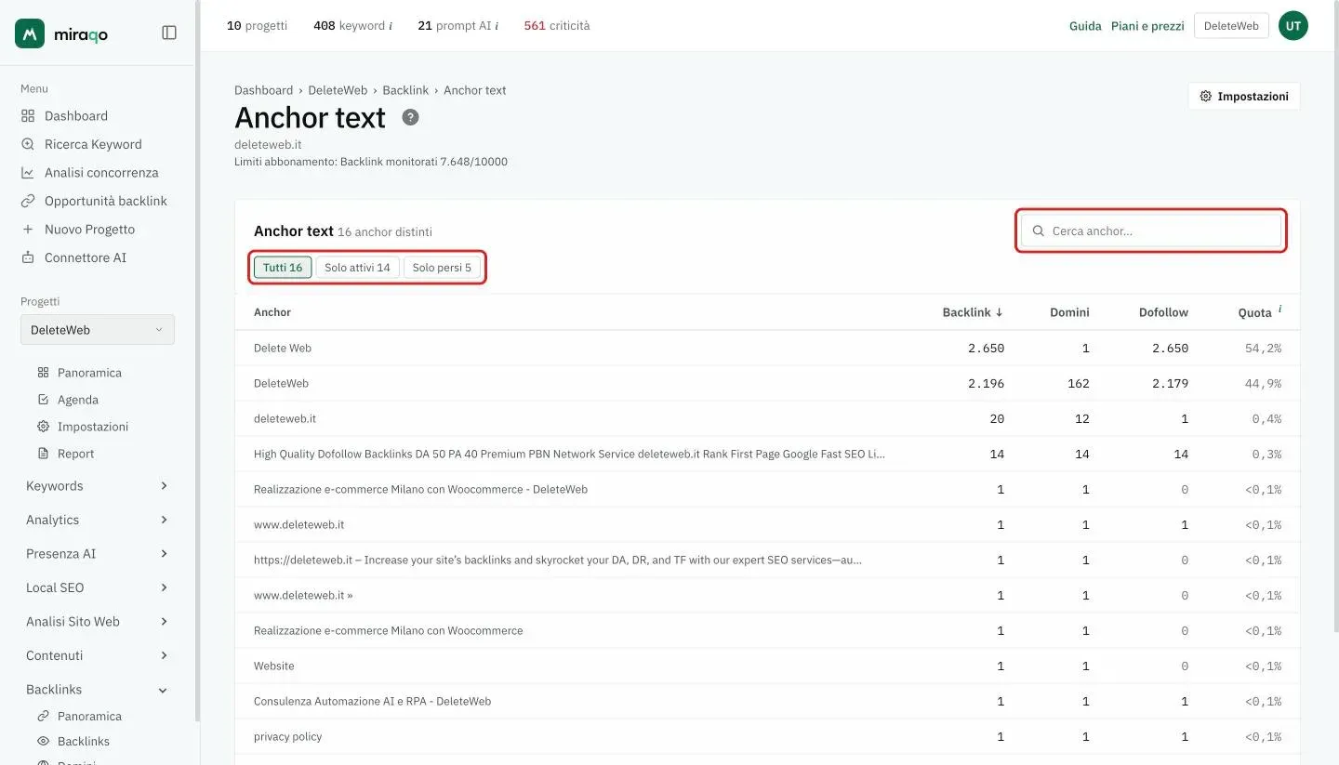This screenshot has width=1339, height=765.
Task: Open Dashboard breadcrumb link
Action: (x=263, y=90)
